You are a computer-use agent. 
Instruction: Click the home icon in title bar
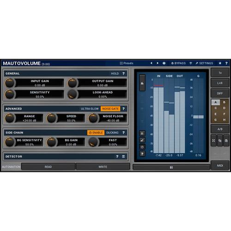click(x=220, y=63)
